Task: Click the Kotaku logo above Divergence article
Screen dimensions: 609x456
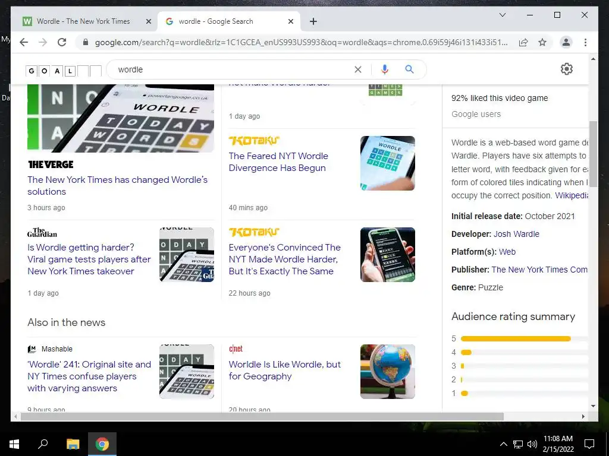Action: coord(254,140)
